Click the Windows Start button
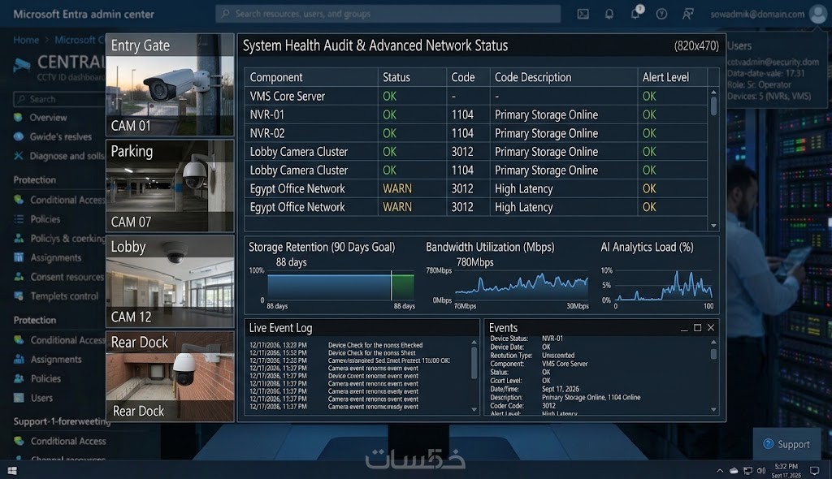This screenshot has height=479, width=832. pyautogui.click(x=12, y=471)
